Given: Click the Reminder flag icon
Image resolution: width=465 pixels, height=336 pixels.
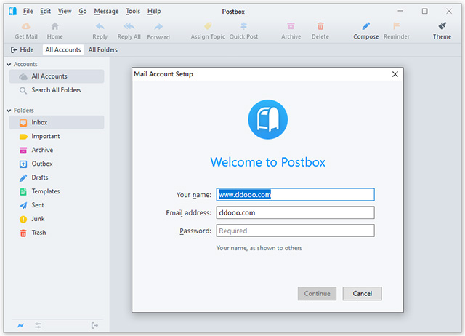Looking at the screenshot, I should [x=397, y=27].
